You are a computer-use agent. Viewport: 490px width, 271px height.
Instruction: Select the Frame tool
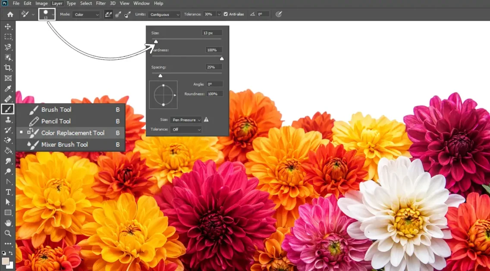(8, 78)
